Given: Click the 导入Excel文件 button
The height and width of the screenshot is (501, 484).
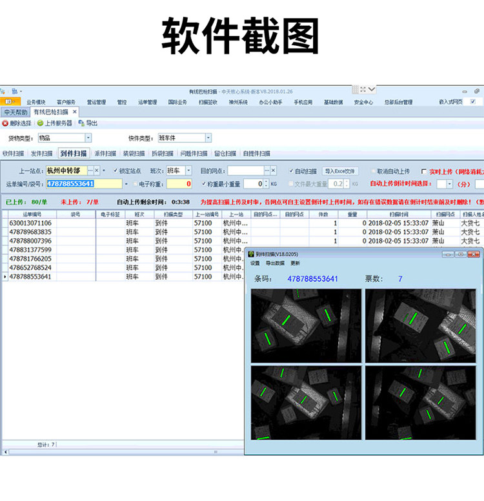Looking at the screenshot, I should [x=340, y=171].
